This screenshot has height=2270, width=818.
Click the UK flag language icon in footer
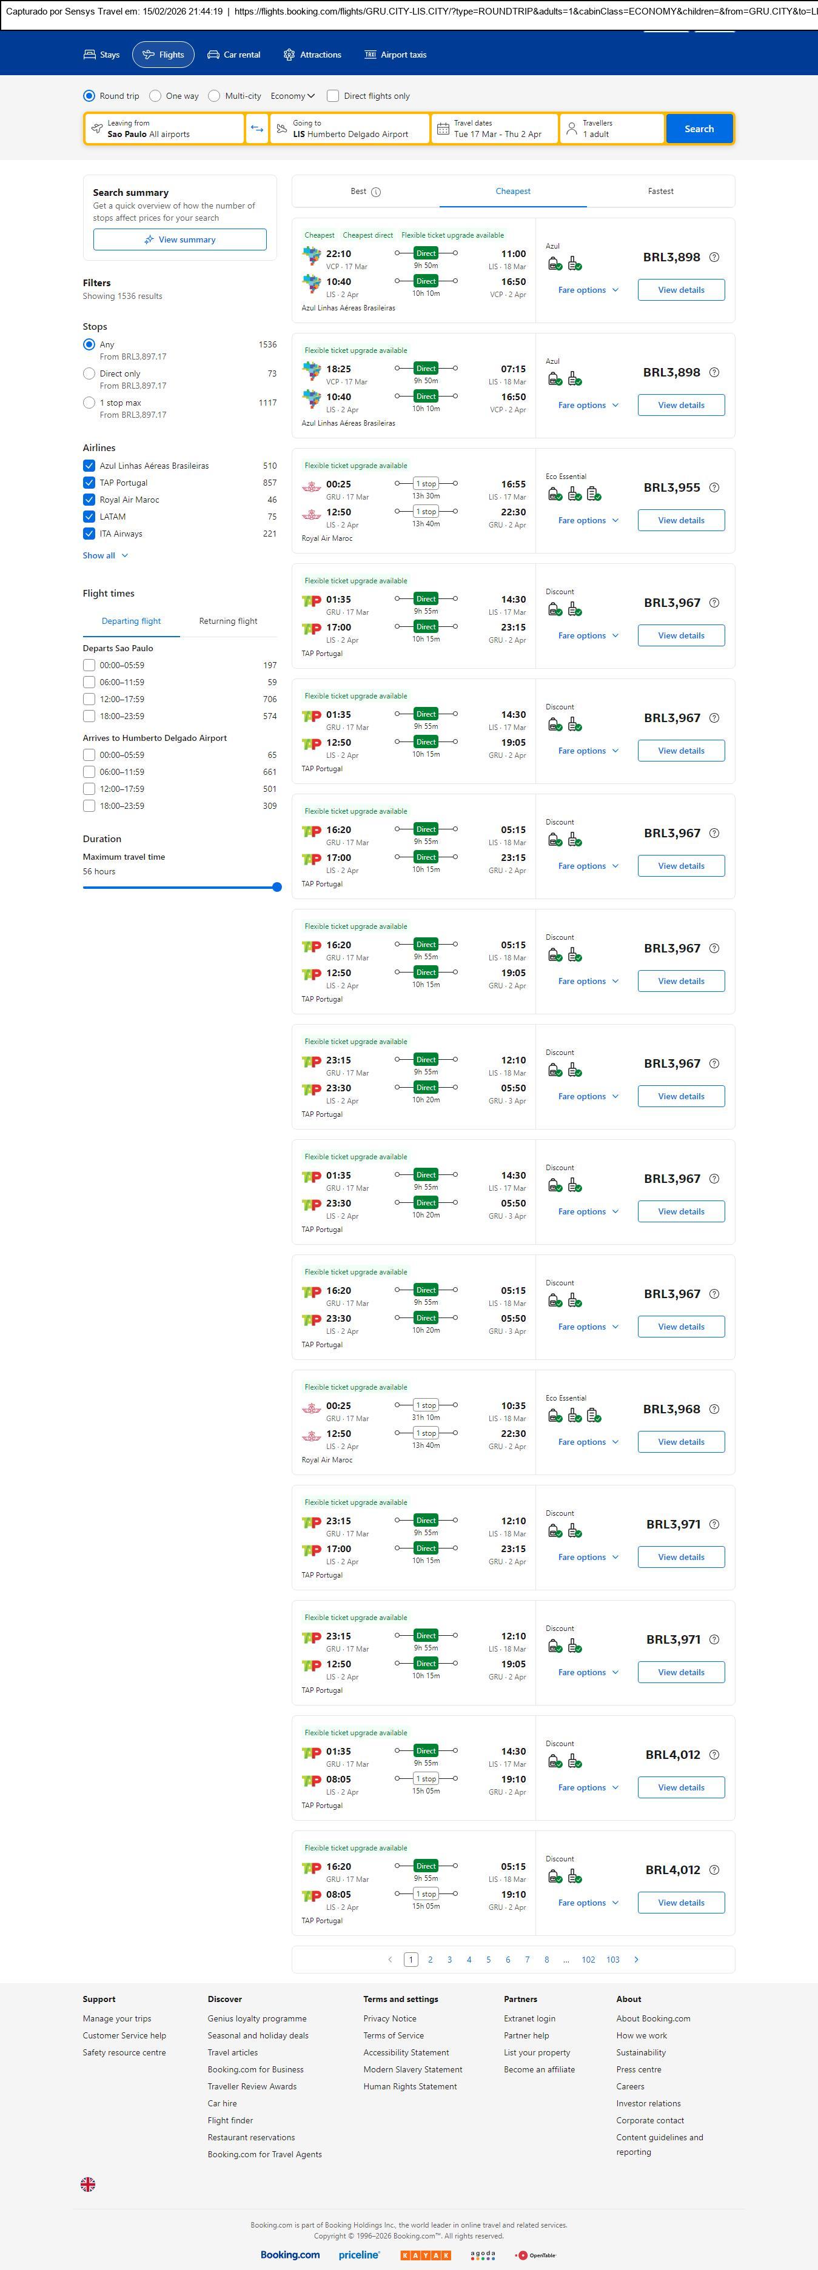88,2184
